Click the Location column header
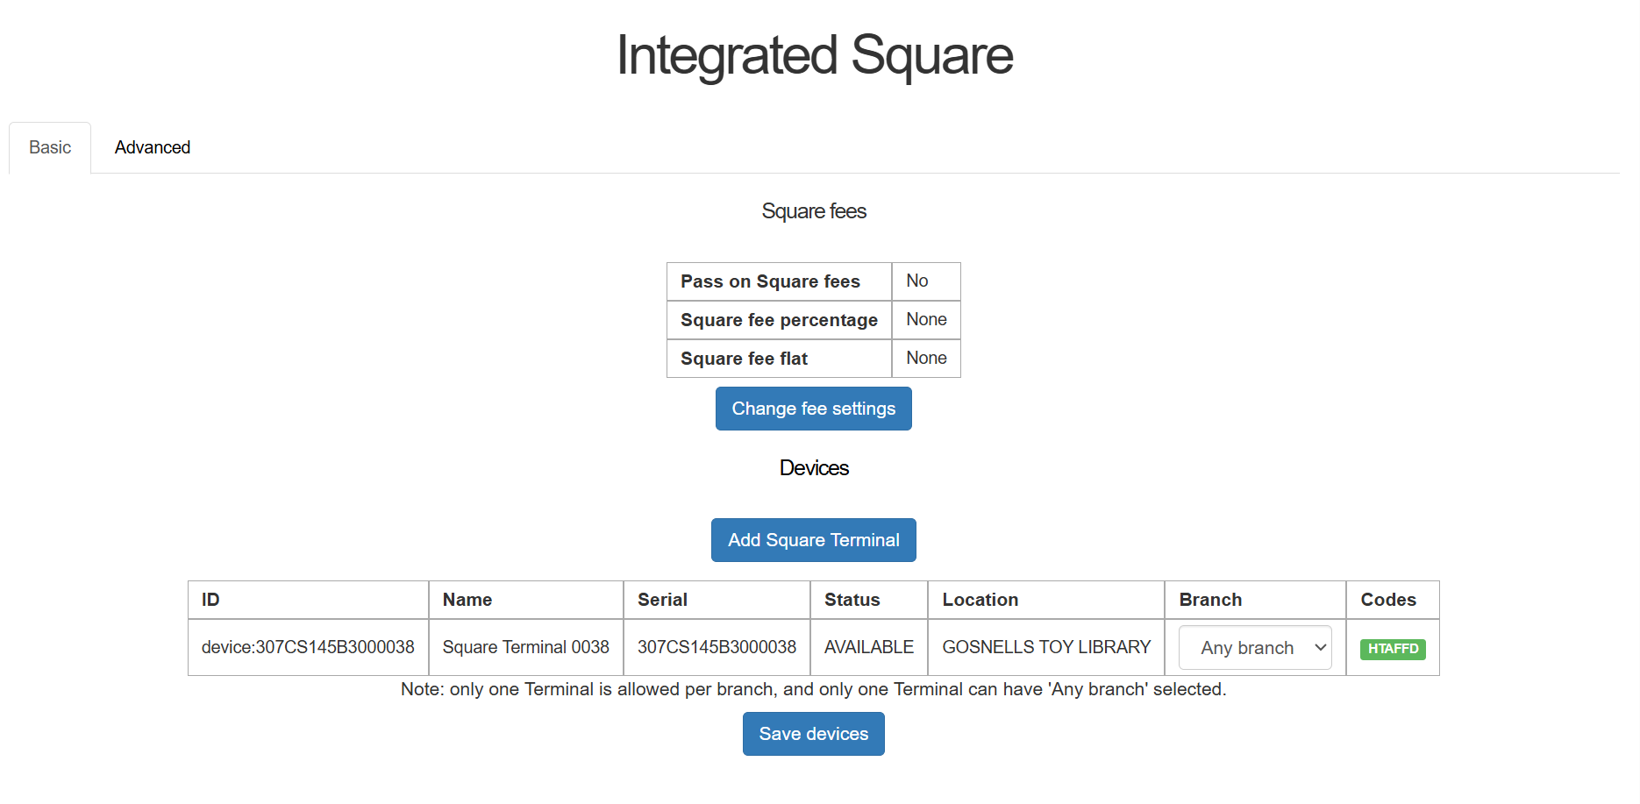Viewport: 1640px width, 804px height. pyautogui.click(x=1046, y=600)
